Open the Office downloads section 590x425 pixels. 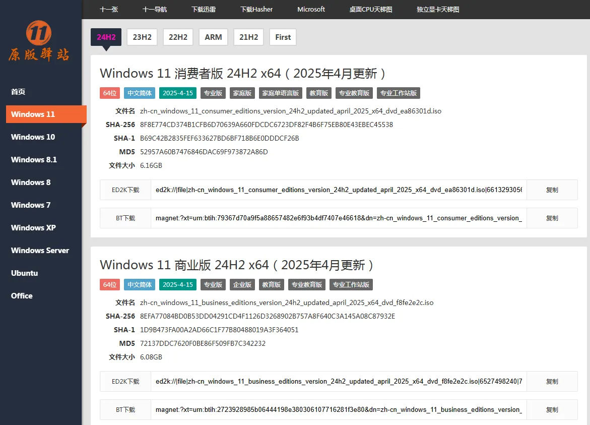pyautogui.click(x=22, y=296)
